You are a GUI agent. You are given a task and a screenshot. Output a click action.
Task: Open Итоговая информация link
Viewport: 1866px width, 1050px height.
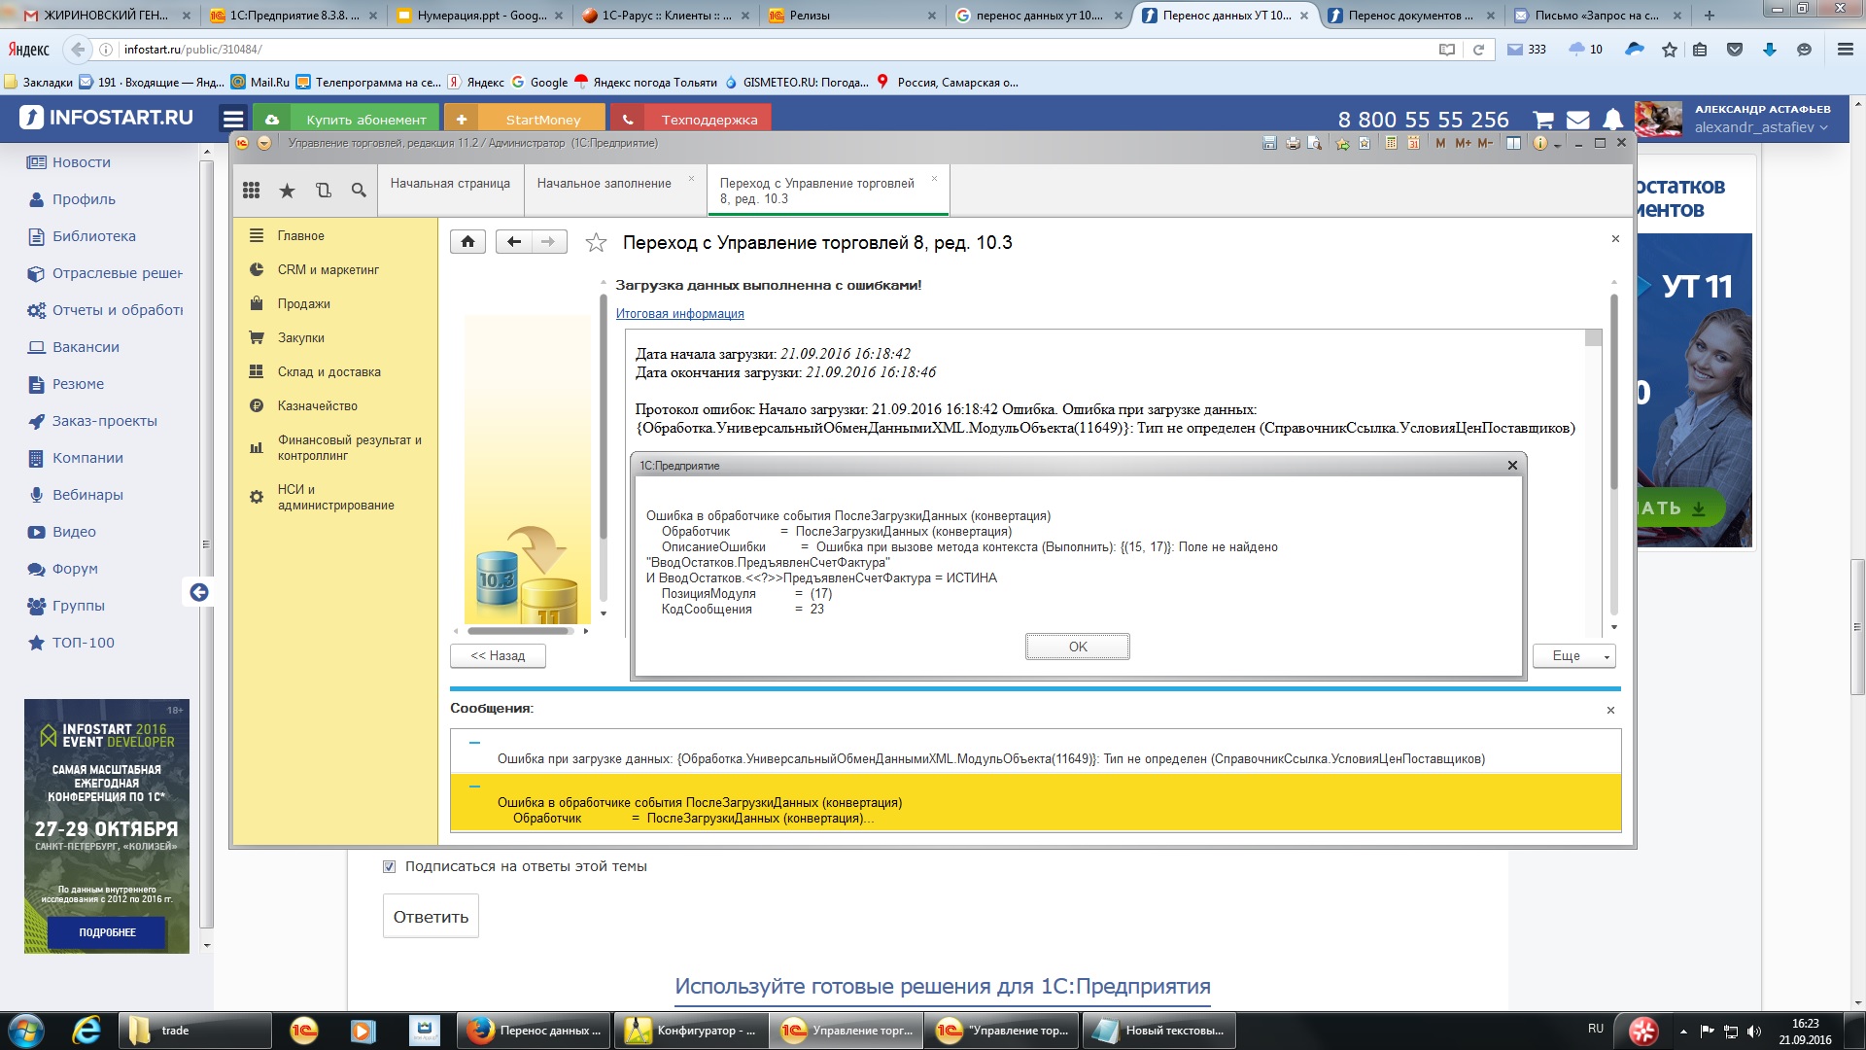click(680, 314)
